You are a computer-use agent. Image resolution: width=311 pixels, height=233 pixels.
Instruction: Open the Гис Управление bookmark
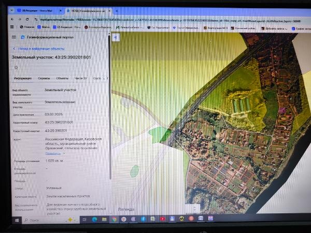tap(159, 27)
